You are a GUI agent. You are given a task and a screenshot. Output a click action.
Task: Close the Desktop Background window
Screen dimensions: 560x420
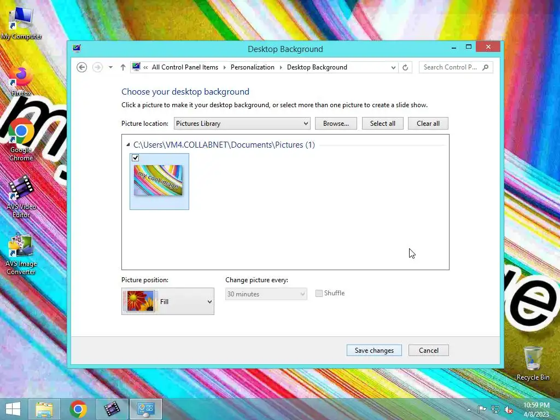point(488,47)
